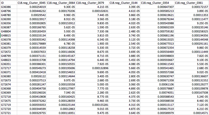Image resolution: width=209 pixels, height=115 pixels.
Task: Select cell value 3.72E-05
Action: point(125,48)
